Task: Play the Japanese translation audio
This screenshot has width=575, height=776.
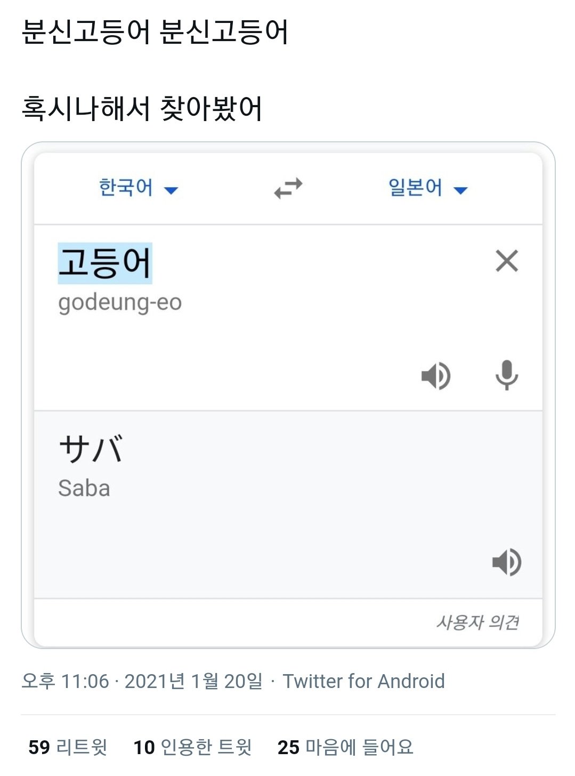Action: point(506,562)
